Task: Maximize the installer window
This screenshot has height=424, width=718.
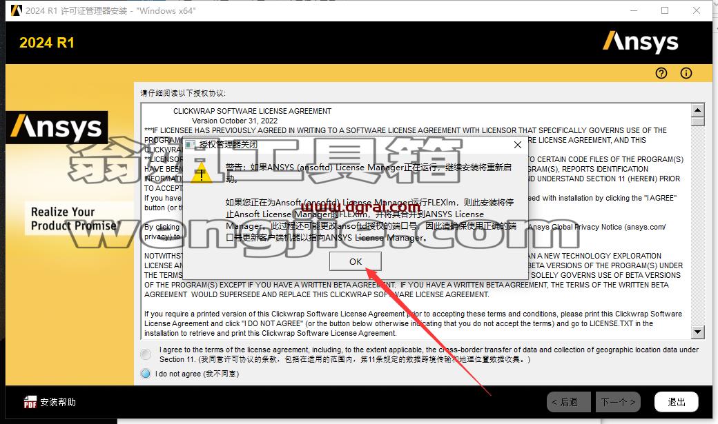Action: pos(665,10)
